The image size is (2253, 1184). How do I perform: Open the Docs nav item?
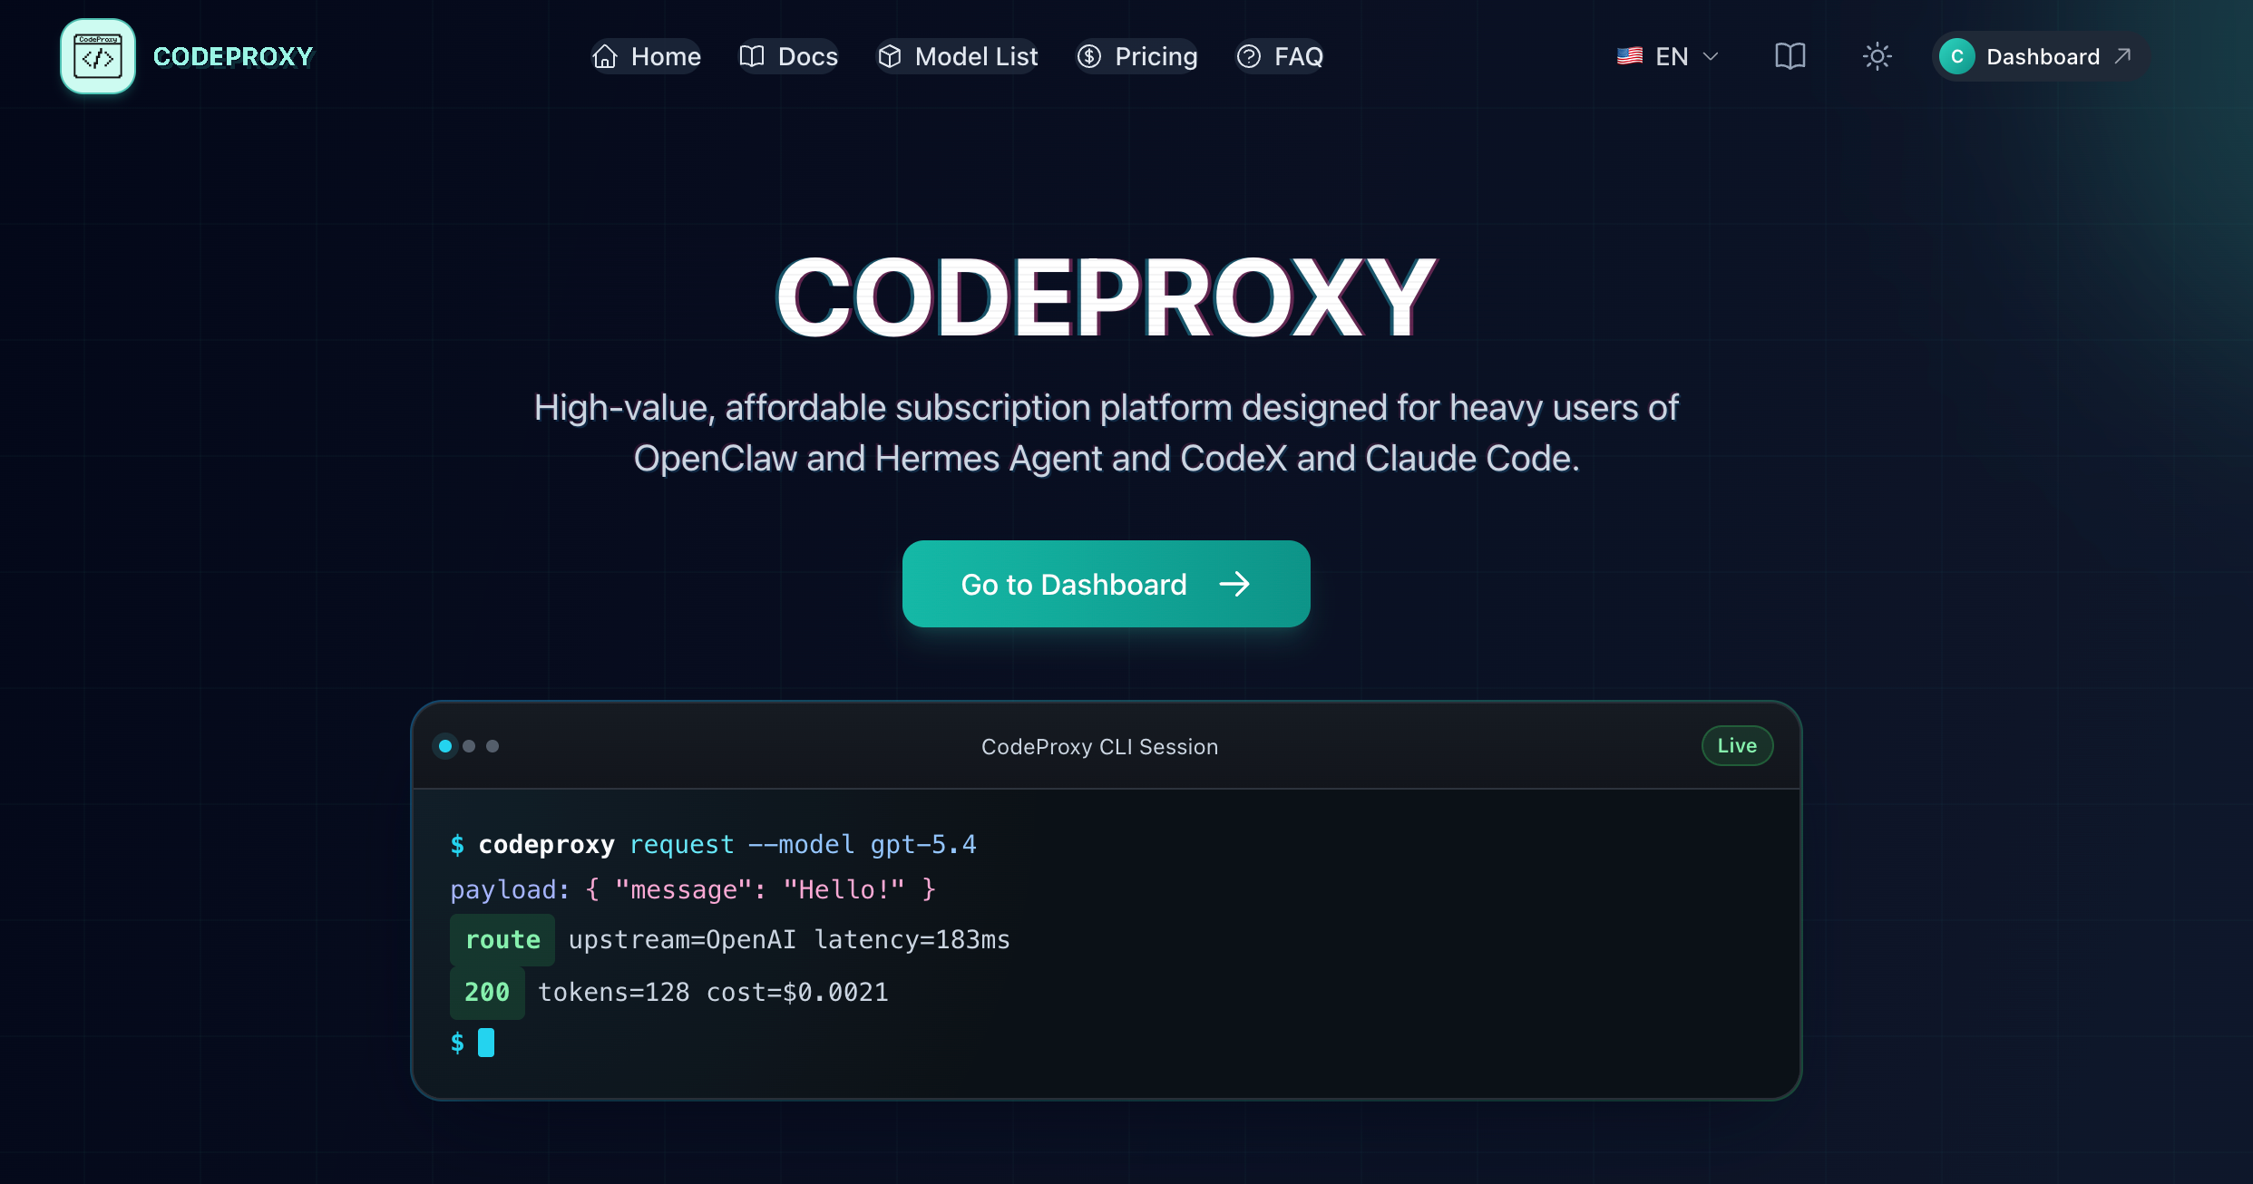788,56
